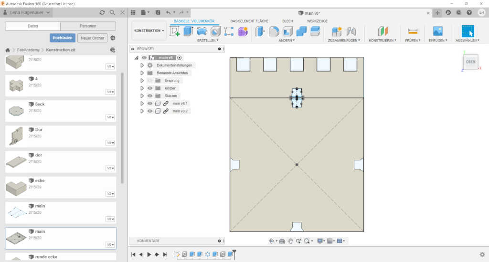The height and width of the screenshot is (262, 489).
Task: Click the data panel vertical scrollbar
Action: pyautogui.click(x=122, y=128)
